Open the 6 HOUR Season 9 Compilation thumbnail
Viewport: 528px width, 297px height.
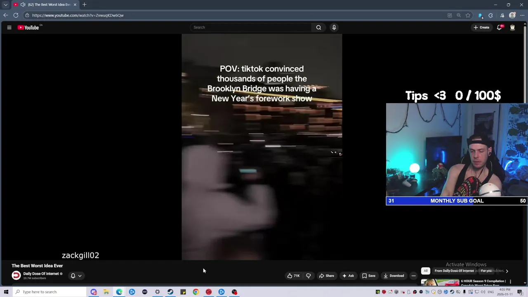point(440,283)
